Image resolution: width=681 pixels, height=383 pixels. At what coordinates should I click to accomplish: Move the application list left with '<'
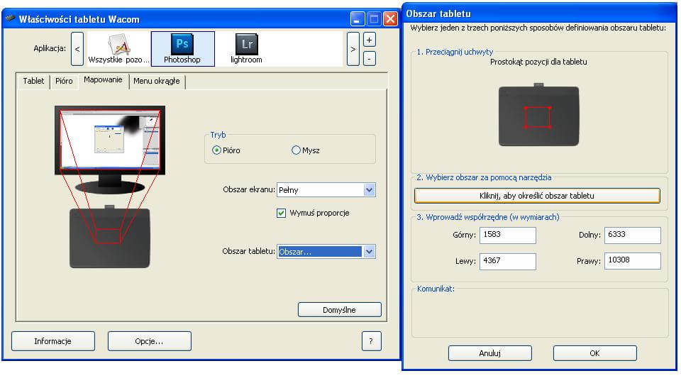[x=77, y=49]
